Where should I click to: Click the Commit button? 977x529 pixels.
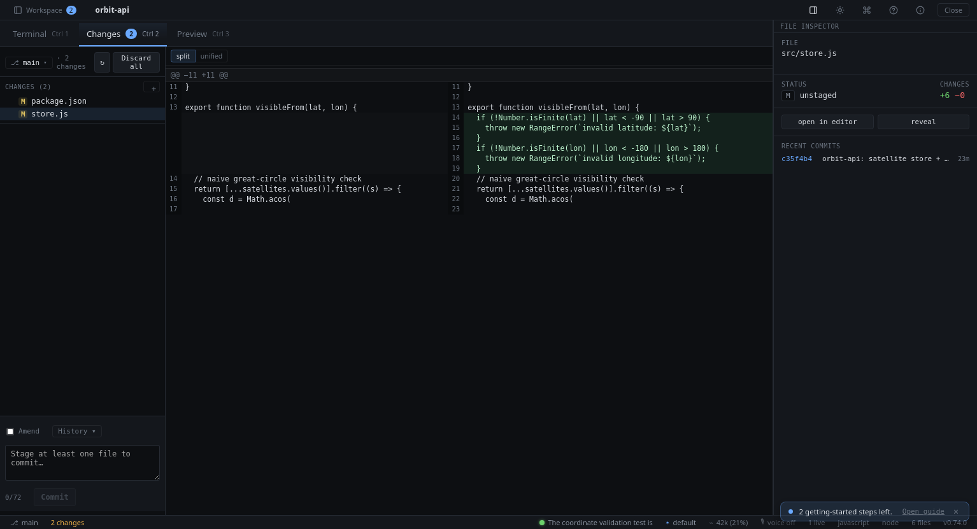(55, 497)
